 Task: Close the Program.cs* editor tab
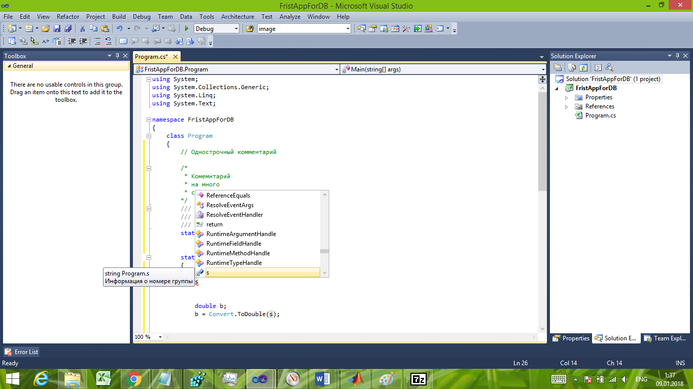176,57
